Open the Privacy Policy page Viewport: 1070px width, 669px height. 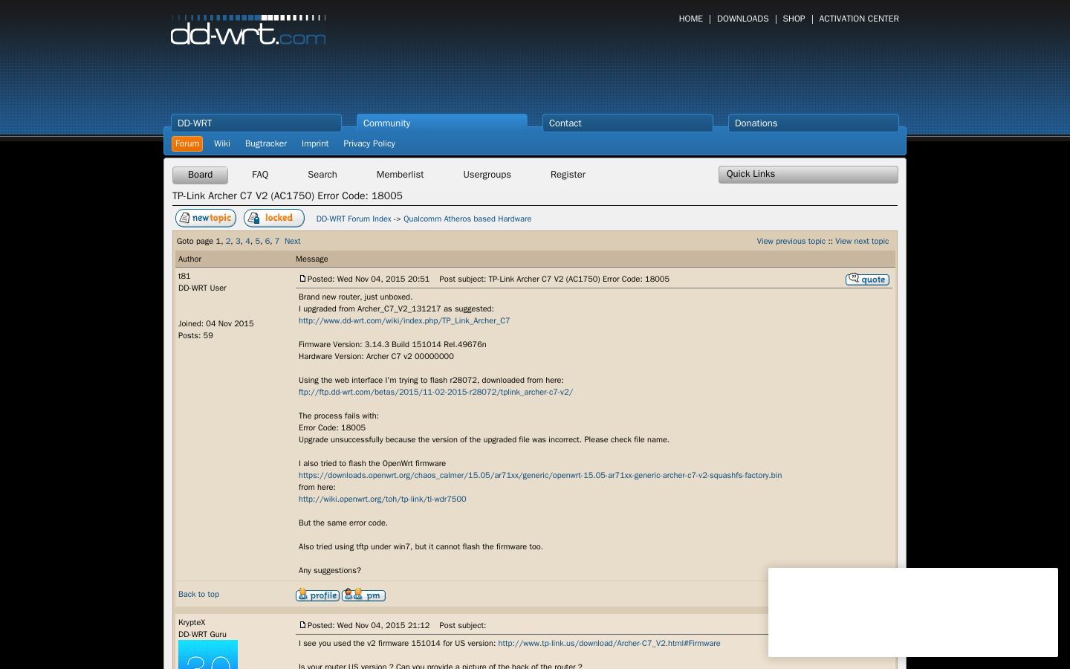tap(369, 143)
